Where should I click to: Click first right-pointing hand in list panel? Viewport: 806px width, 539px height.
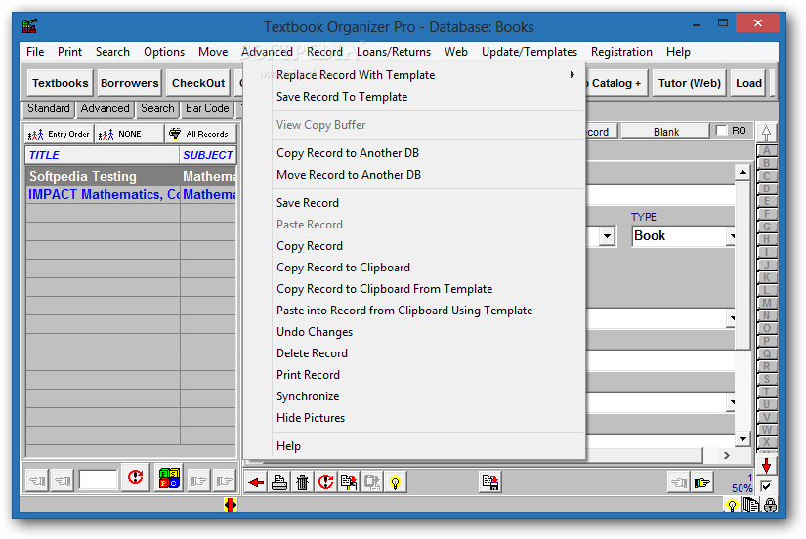click(198, 481)
